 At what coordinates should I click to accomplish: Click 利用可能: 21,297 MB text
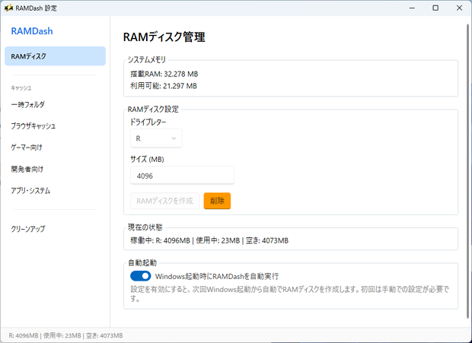[x=164, y=86]
